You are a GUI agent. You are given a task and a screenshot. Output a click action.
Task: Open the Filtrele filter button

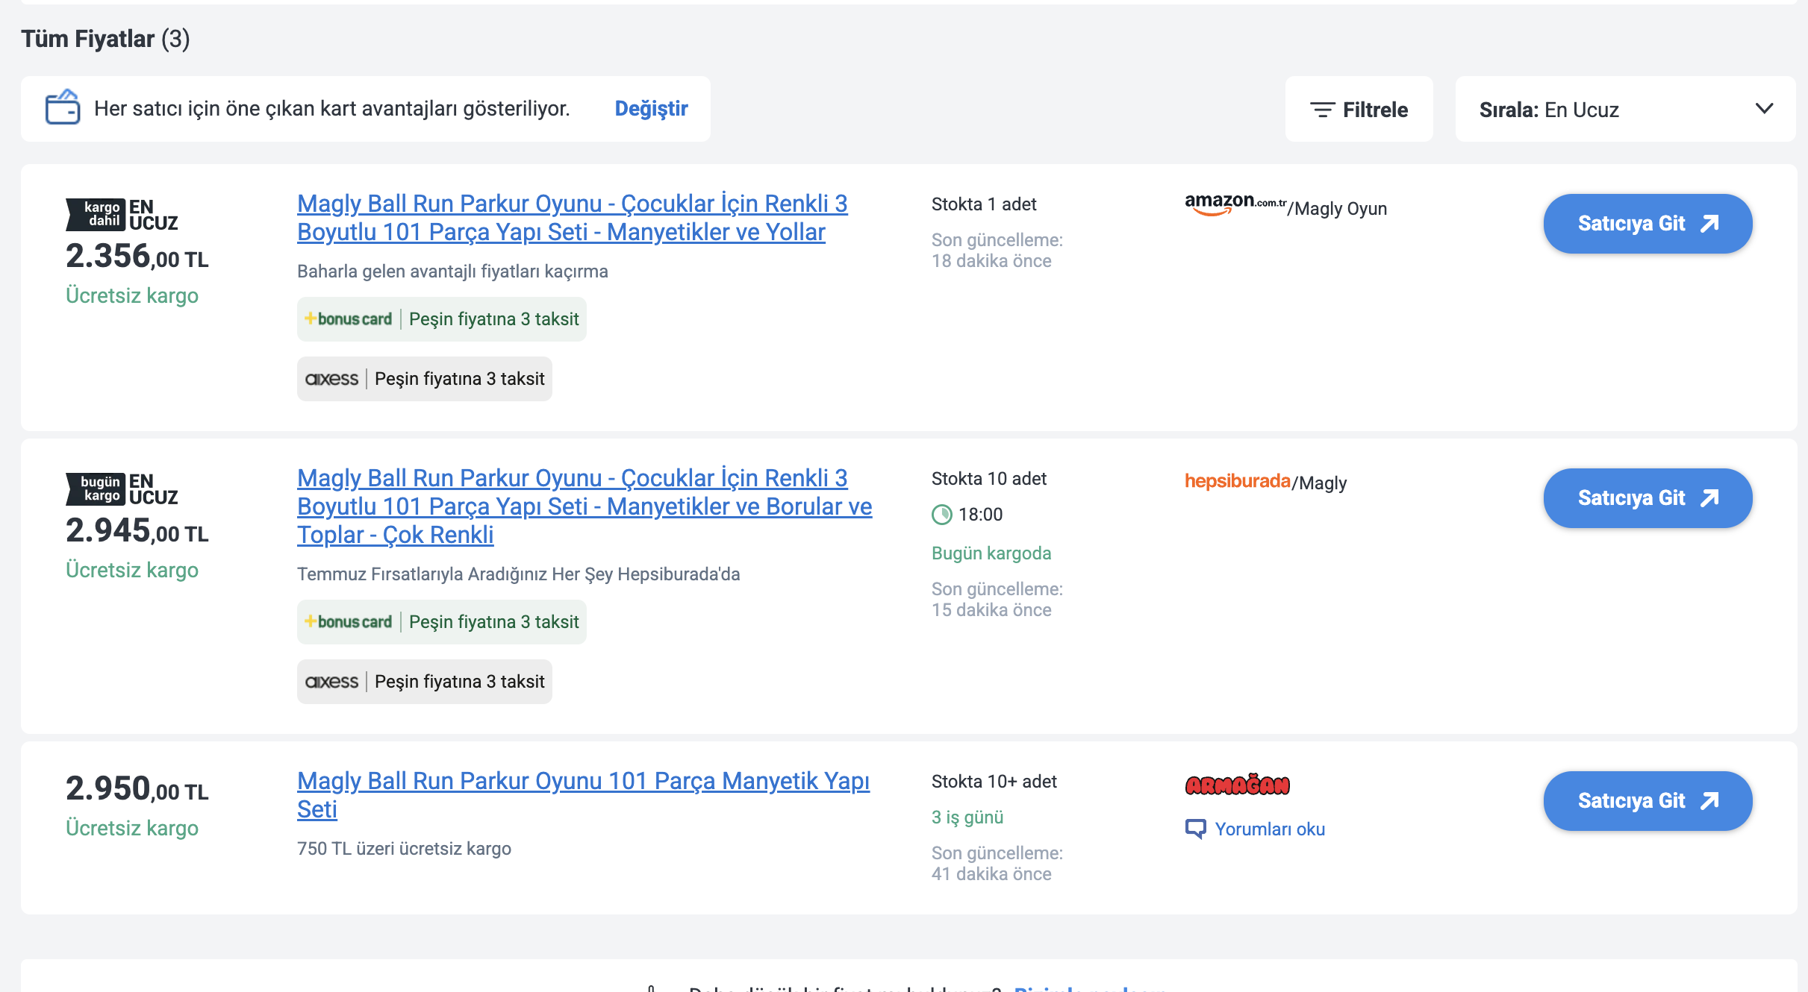(x=1359, y=109)
